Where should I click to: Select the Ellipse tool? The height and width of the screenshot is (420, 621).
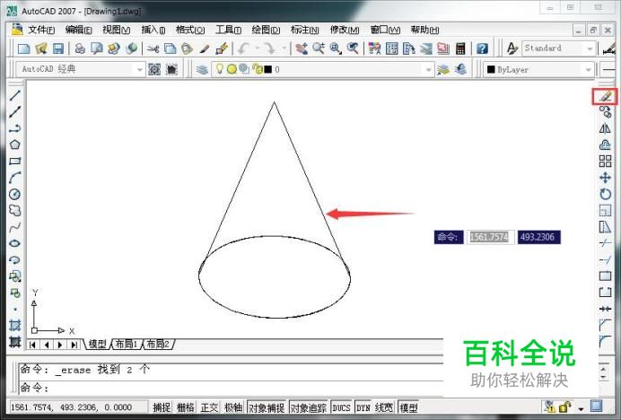pyautogui.click(x=15, y=243)
